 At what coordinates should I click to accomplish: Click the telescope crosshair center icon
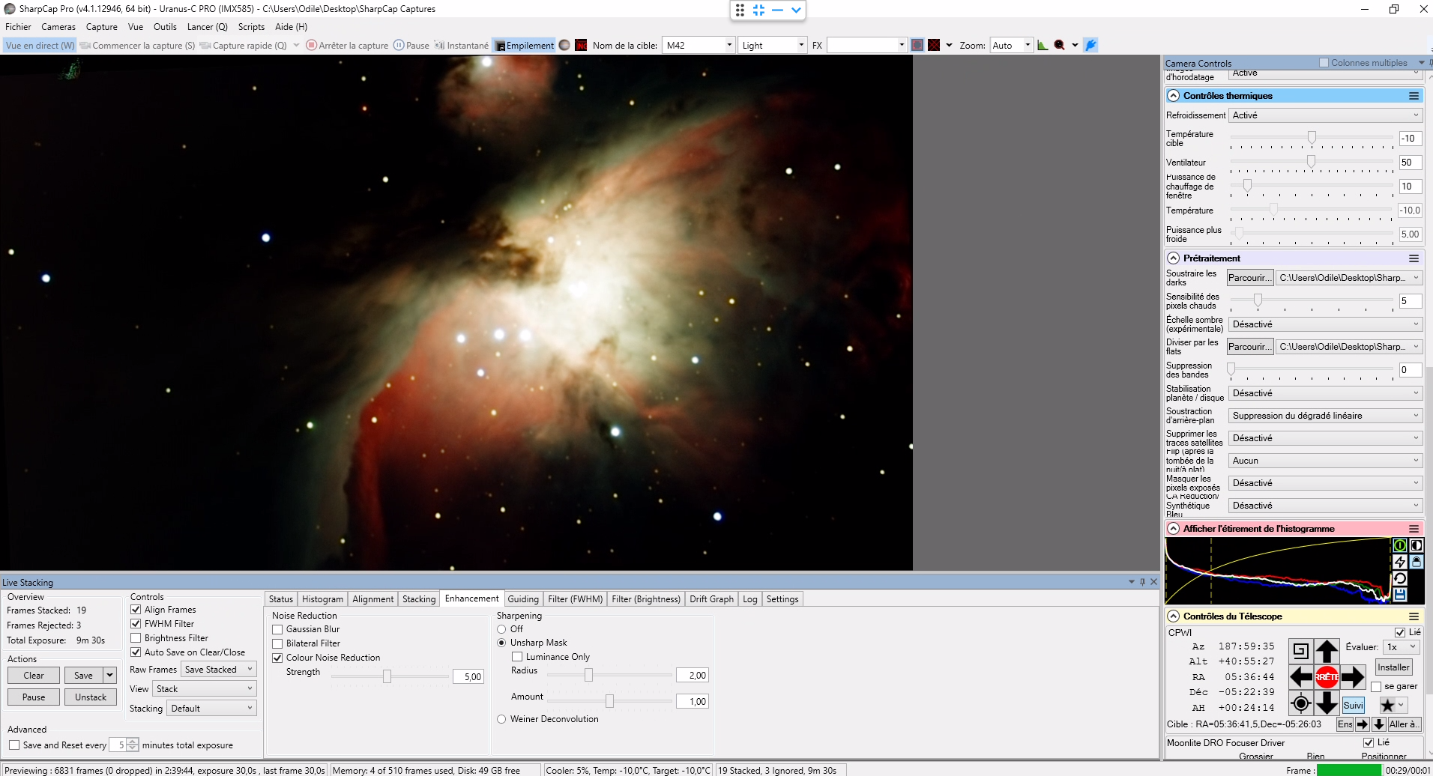click(x=1301, y=703)
